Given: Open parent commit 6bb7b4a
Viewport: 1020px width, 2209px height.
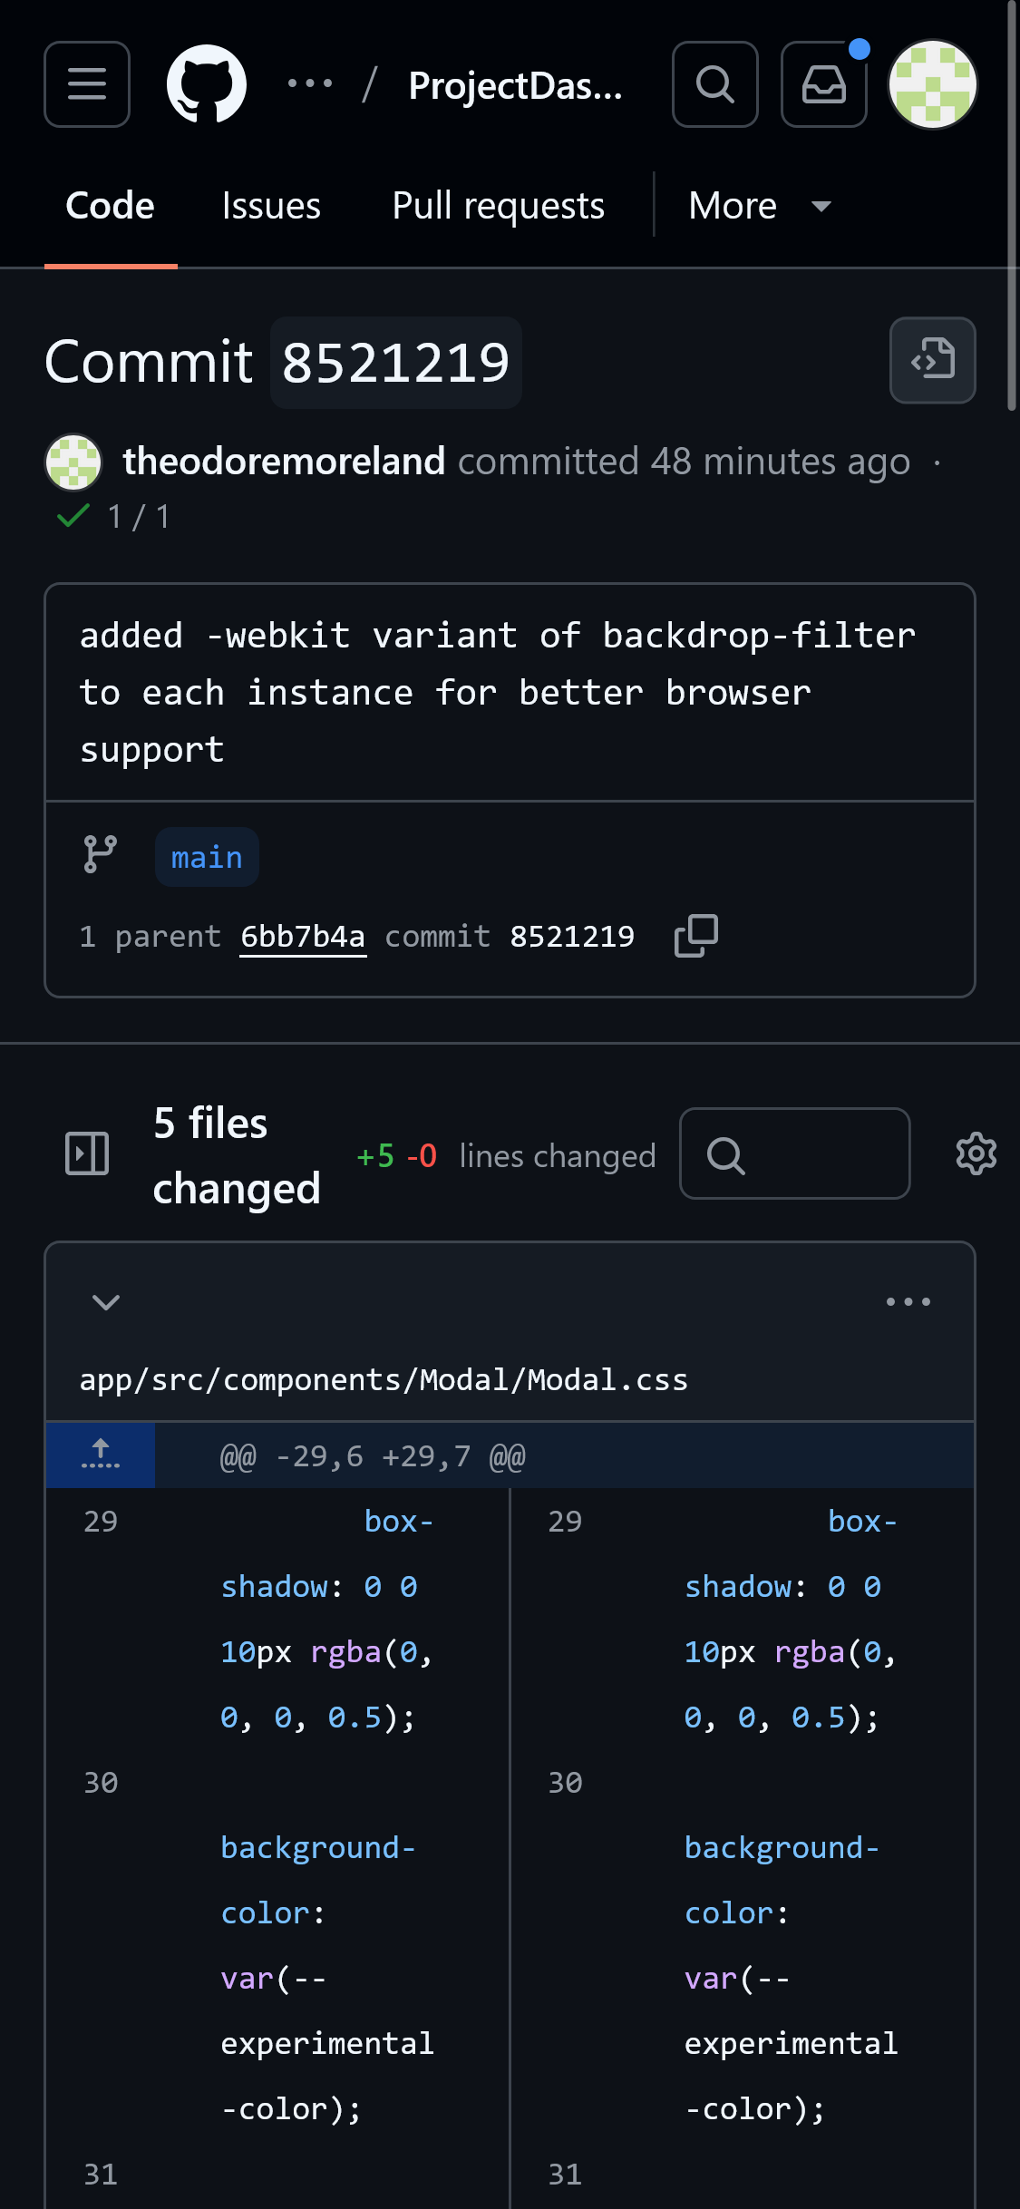Looking at the screenshot, I should click(x=303, y=937).
